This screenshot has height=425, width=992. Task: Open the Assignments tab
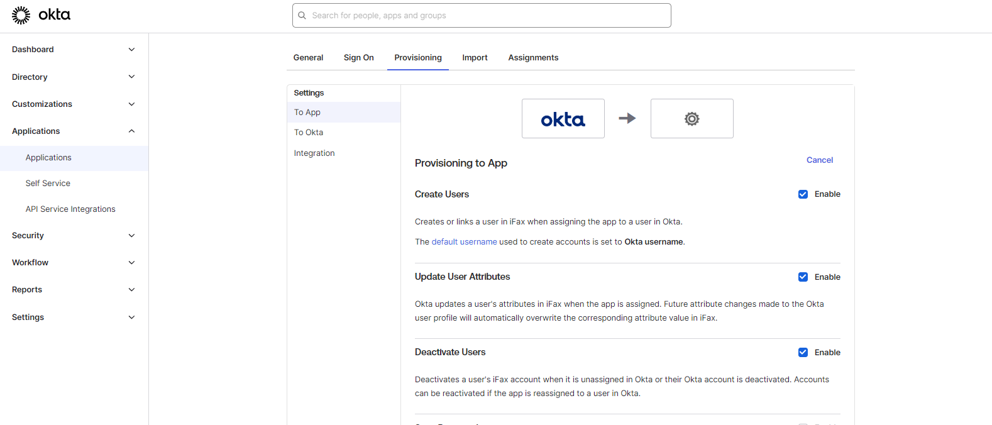(533, 58)
